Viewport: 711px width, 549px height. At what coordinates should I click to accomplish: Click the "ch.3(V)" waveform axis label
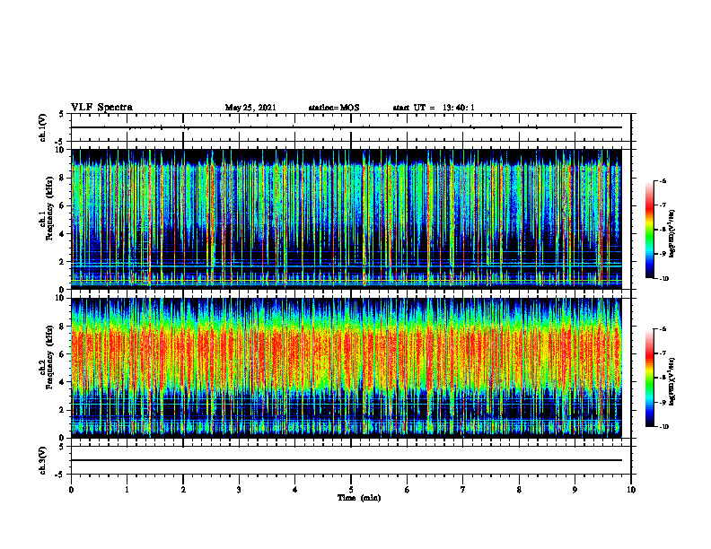click(x=42, y=460)
